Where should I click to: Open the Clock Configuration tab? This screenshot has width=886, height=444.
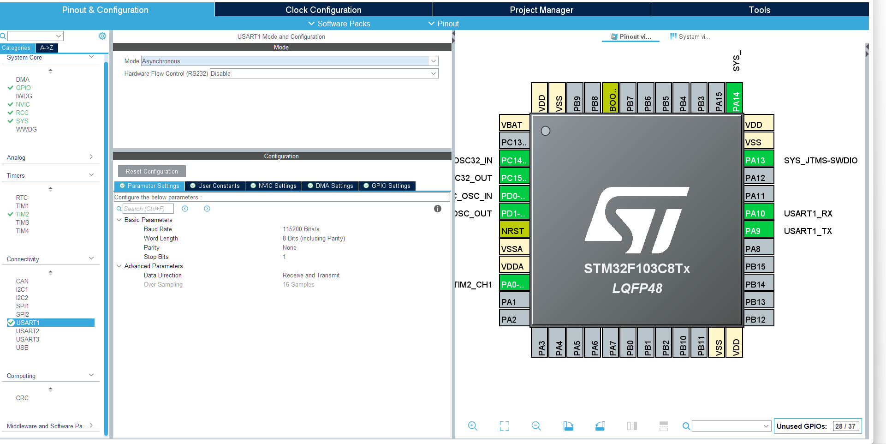pos(323,10)
